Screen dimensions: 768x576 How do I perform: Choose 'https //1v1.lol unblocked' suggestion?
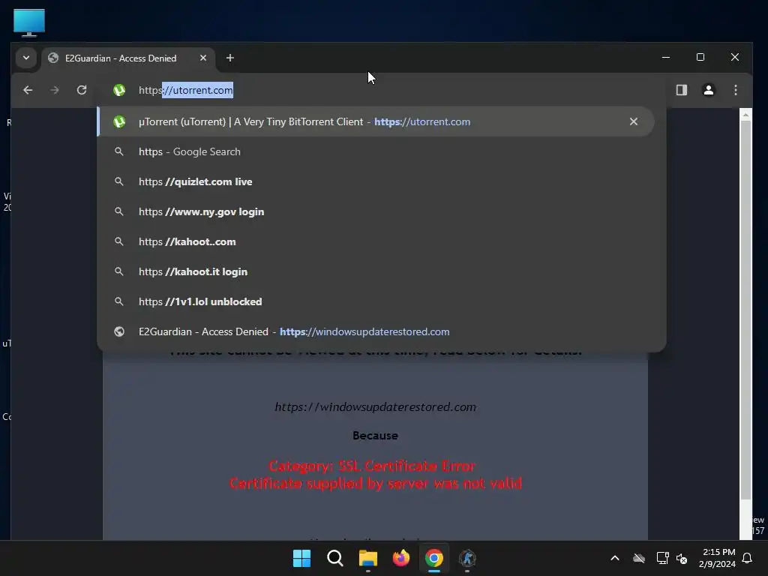click(376, 301)
